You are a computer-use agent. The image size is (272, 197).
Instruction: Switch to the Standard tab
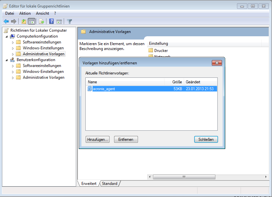click(110, 184)
